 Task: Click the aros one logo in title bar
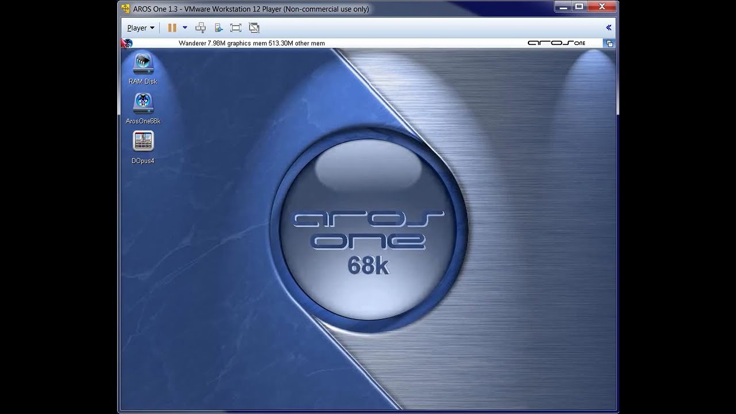(x=556, y=43)
